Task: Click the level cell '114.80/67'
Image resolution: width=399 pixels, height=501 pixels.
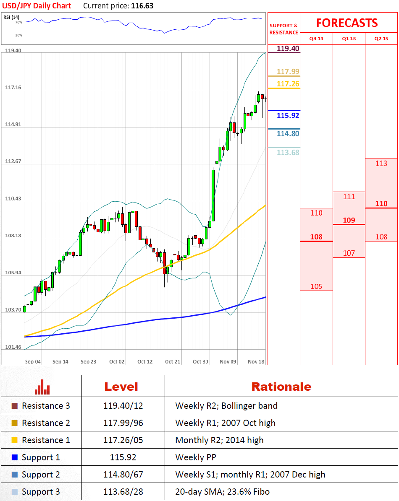Action: coord(123,475)
